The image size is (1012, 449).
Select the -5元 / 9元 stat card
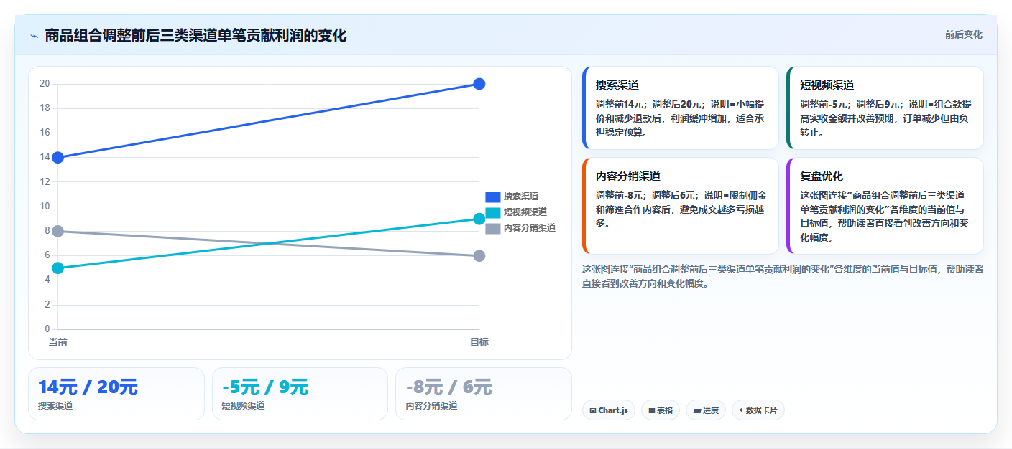[x=300, y=394]
